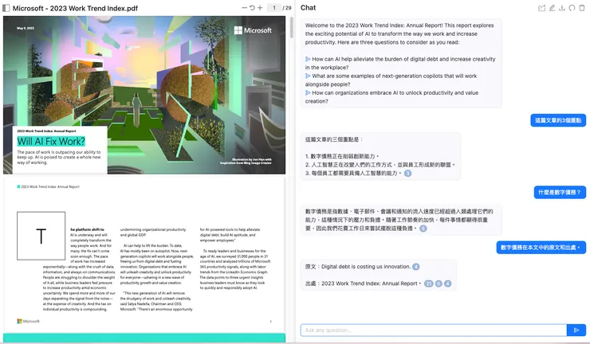Open page reference 5 on the 出處 line
Viewport: 590px width, 344px height.
[439, 283]
